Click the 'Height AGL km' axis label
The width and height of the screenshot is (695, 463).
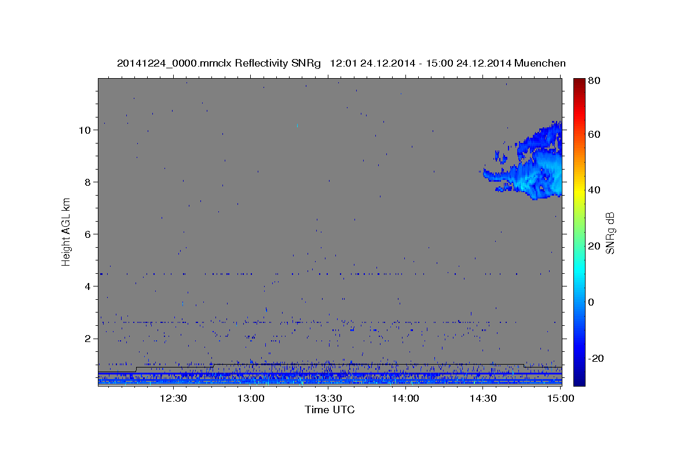pos(66,231)
